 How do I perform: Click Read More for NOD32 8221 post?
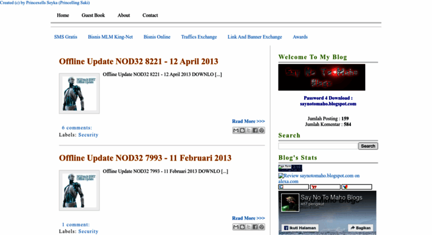tap(248, 121)
